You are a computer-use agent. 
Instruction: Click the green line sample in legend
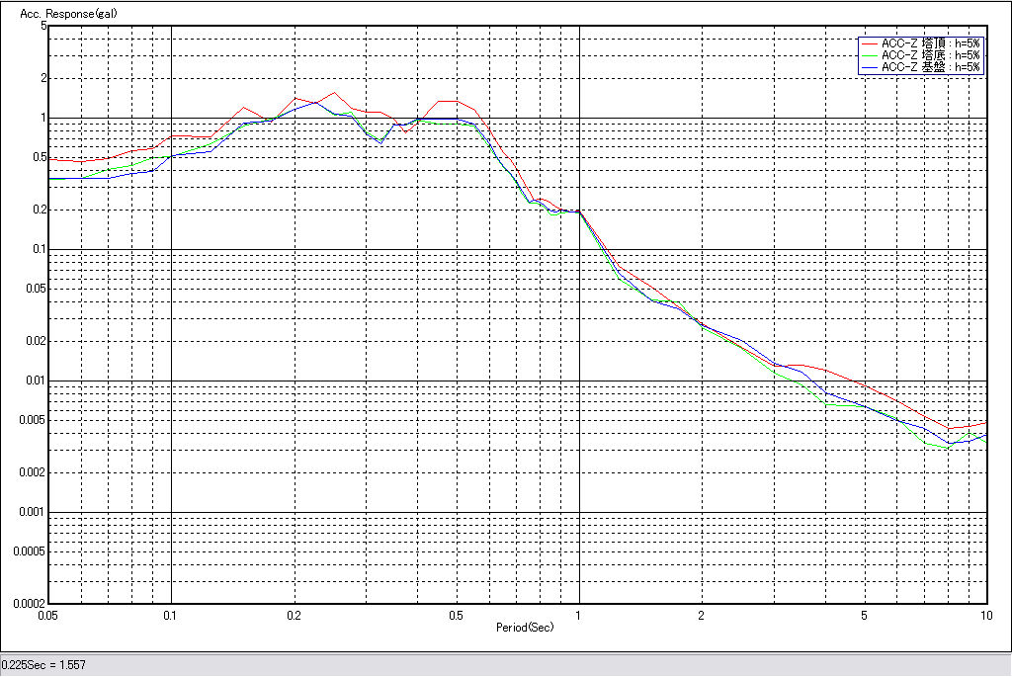pos(869,55)
